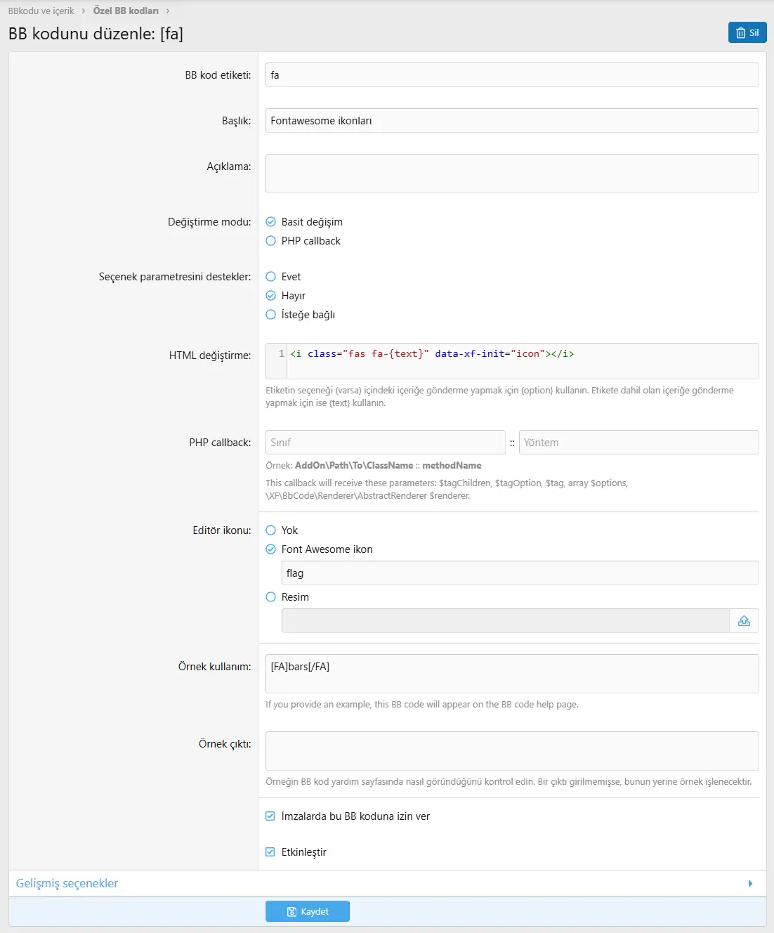Choose Evet for option parameter support

click(270, 277)
